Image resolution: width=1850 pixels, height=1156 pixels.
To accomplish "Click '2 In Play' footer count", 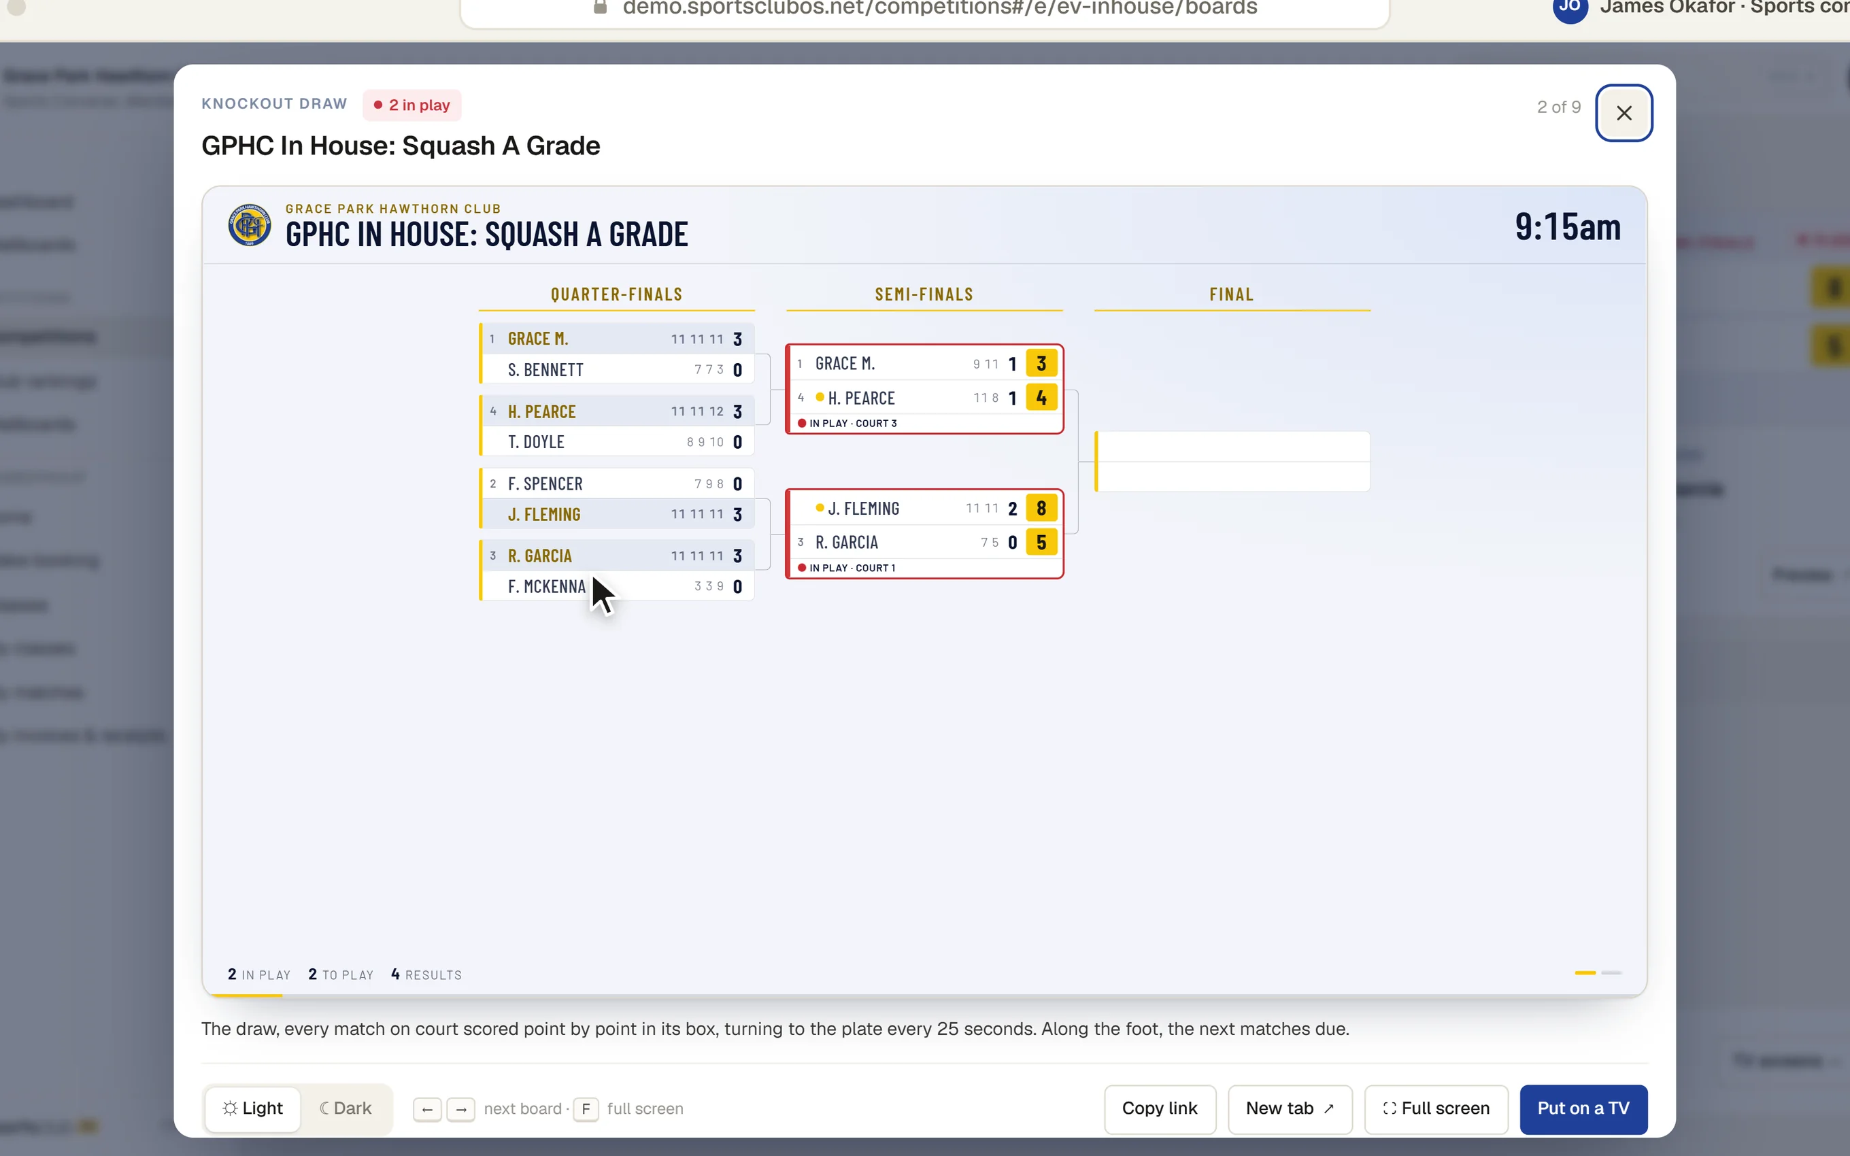I will click(259, 974).
